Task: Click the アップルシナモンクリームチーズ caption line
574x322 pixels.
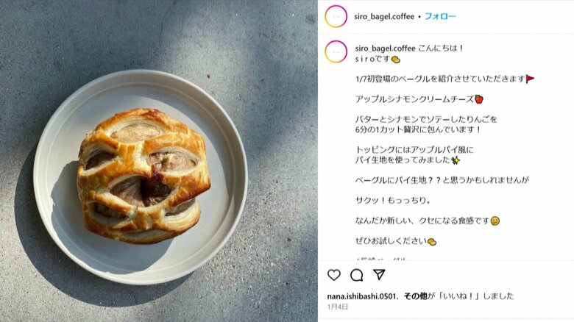Action: coord(414,99)
